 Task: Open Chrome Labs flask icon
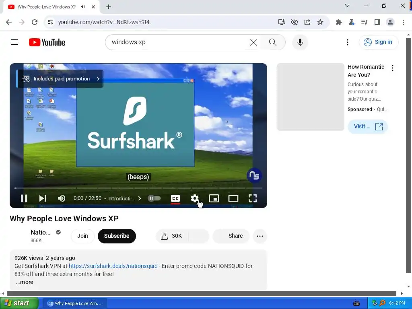[352, 22]
